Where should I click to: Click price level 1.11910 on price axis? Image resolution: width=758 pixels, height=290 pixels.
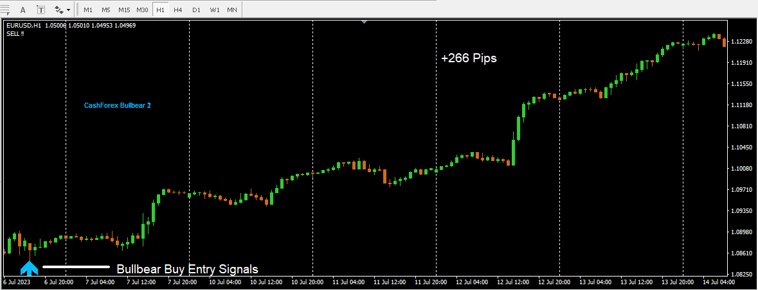pos(741,63)
